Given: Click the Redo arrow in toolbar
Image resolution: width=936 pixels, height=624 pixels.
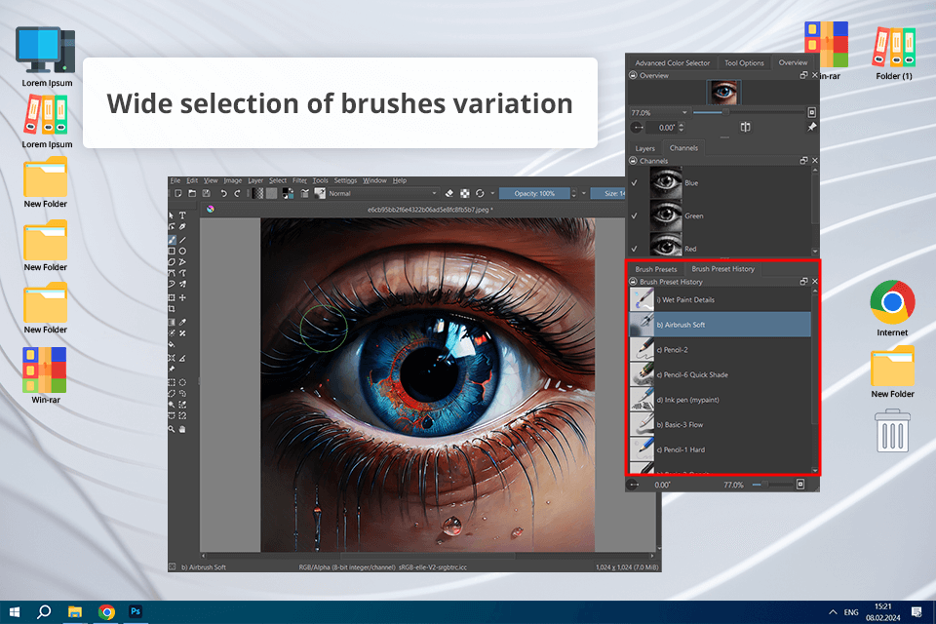Looking at the screenshot, I should (237, 193).
